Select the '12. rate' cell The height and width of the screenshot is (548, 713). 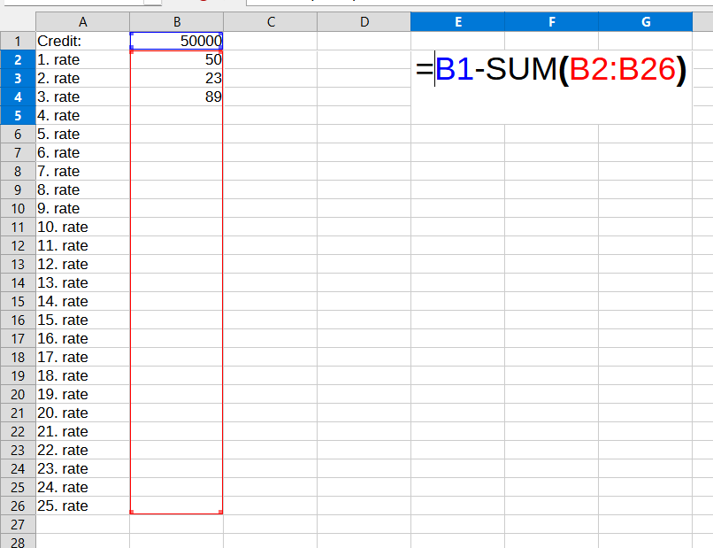click(x=82, y=264)
